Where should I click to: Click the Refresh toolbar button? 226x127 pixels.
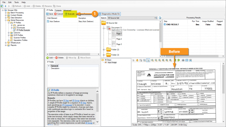click(17, 6)
